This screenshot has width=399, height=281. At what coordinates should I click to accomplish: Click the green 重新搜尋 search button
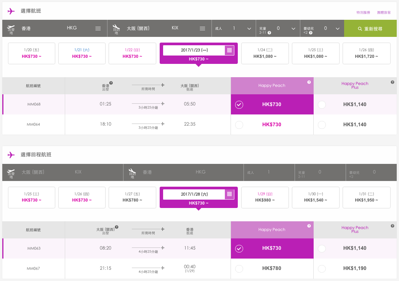click(370, 29)
